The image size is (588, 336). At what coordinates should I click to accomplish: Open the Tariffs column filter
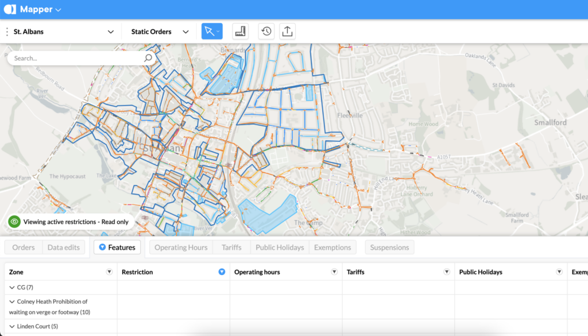446,272
